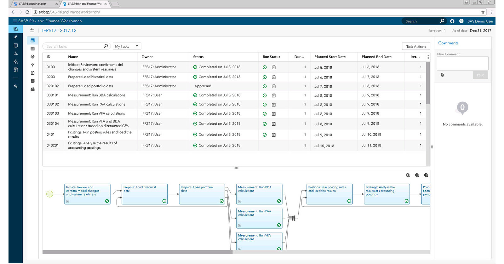Image resolution: width=504 pixels, height=264 pixels.
Task: Select 'Prepare: Load portfolio data' workflow node
Action: [202, 194]
